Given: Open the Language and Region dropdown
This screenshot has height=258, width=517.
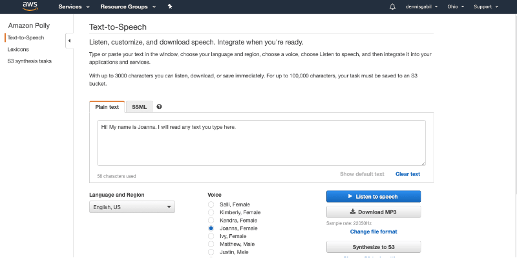Looking at the screenshot, I should tap(132, 207).
